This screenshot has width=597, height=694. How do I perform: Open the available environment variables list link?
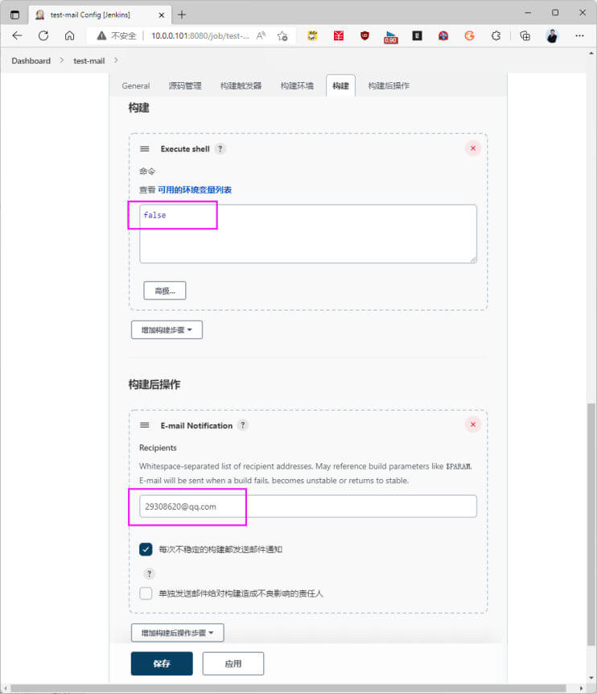coord(195,190)
